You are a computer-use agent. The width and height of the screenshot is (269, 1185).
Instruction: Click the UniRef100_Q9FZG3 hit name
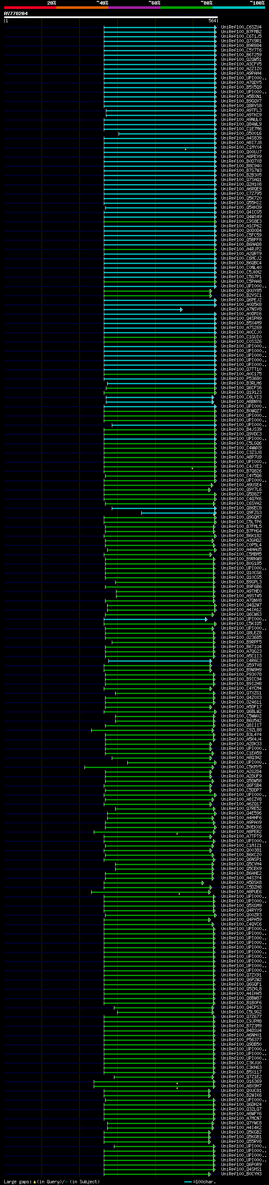click(x=241, y=512)
